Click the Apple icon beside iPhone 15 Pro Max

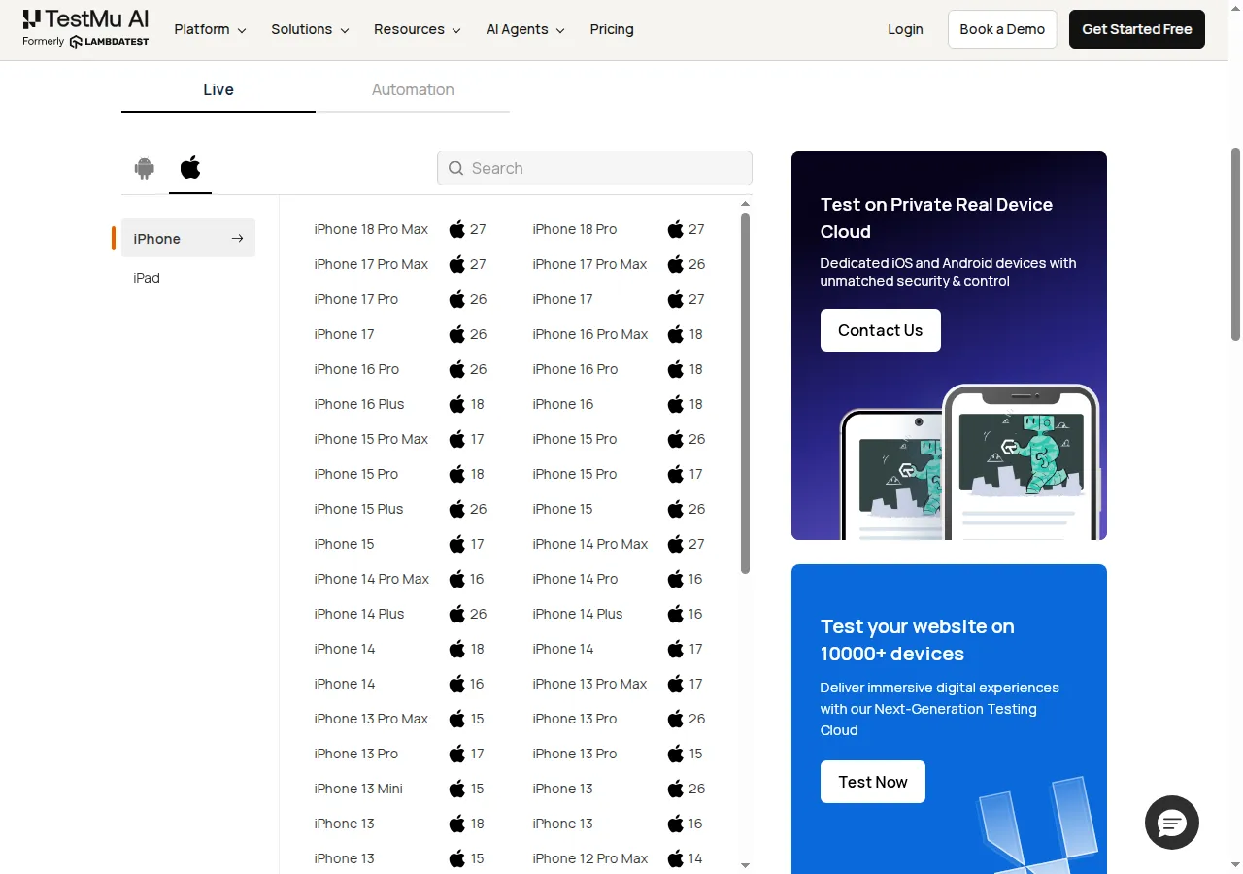457,439
